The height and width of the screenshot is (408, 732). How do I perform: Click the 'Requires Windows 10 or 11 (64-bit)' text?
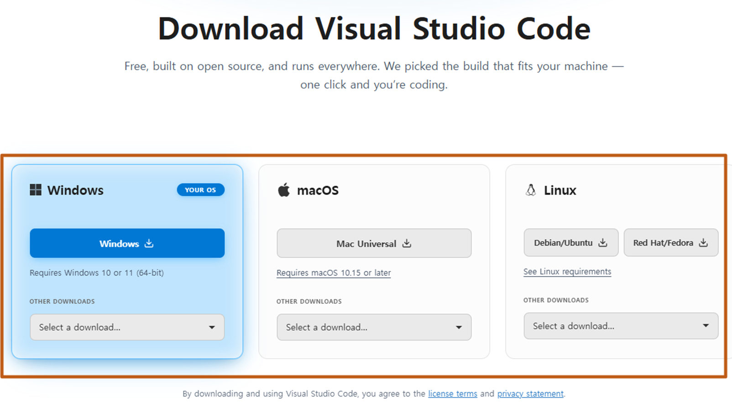97,273
